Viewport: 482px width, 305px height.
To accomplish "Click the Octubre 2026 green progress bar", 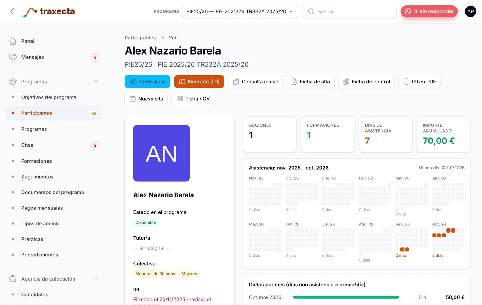I will pyautogui.click(x=346, y=297).
